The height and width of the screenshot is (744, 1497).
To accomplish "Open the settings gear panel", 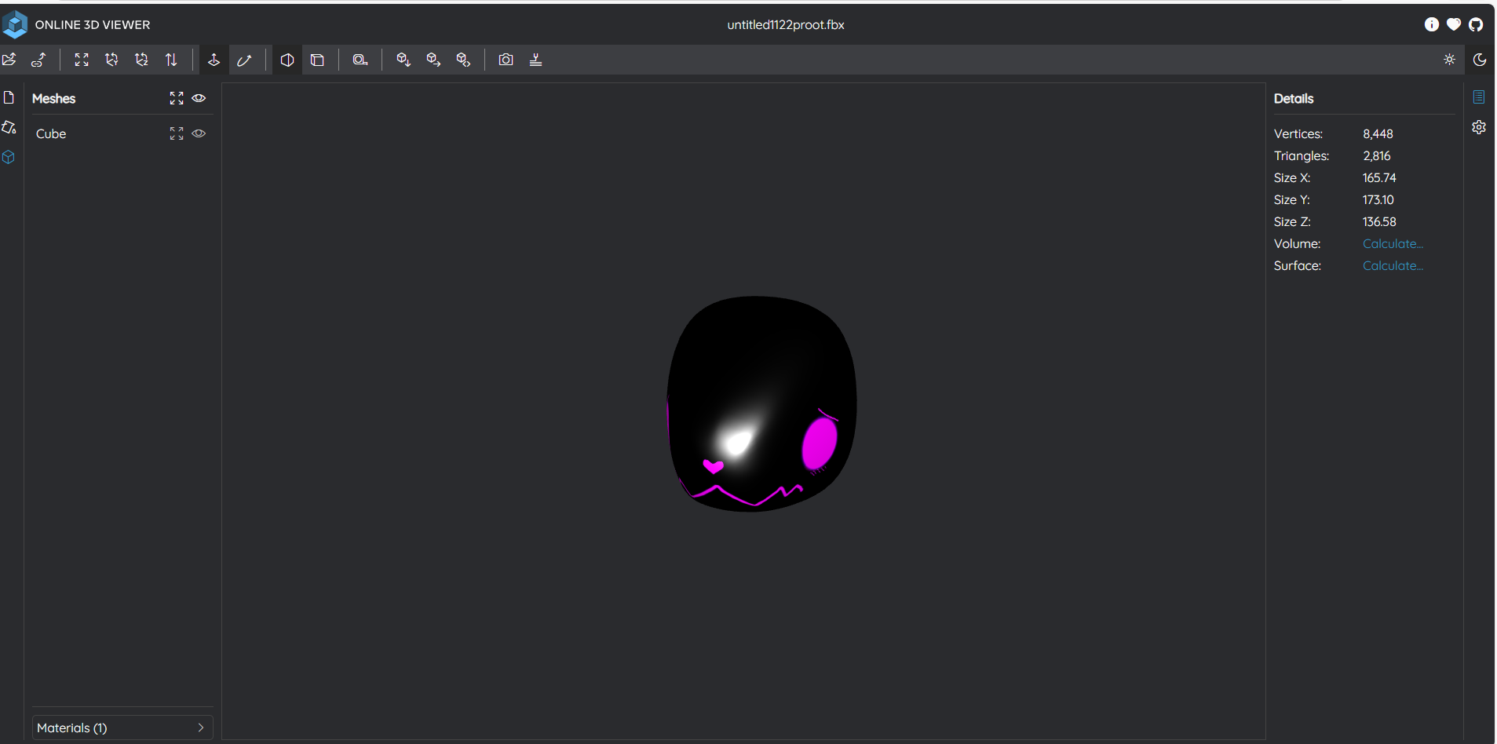I will [x=1479, y=127].
